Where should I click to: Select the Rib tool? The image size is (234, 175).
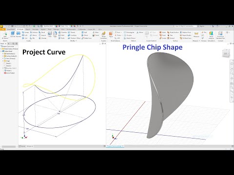tap(33, 38)
